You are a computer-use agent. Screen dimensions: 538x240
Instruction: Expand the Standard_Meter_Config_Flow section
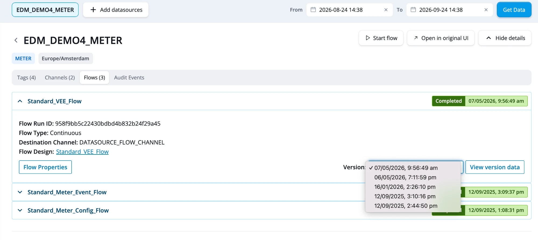pos(20,210)
